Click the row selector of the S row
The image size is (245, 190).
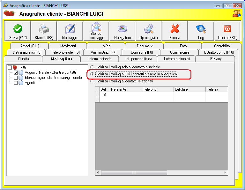click(x=97, y=95)
